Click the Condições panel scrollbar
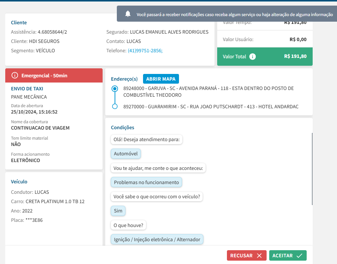 point(312,169)
